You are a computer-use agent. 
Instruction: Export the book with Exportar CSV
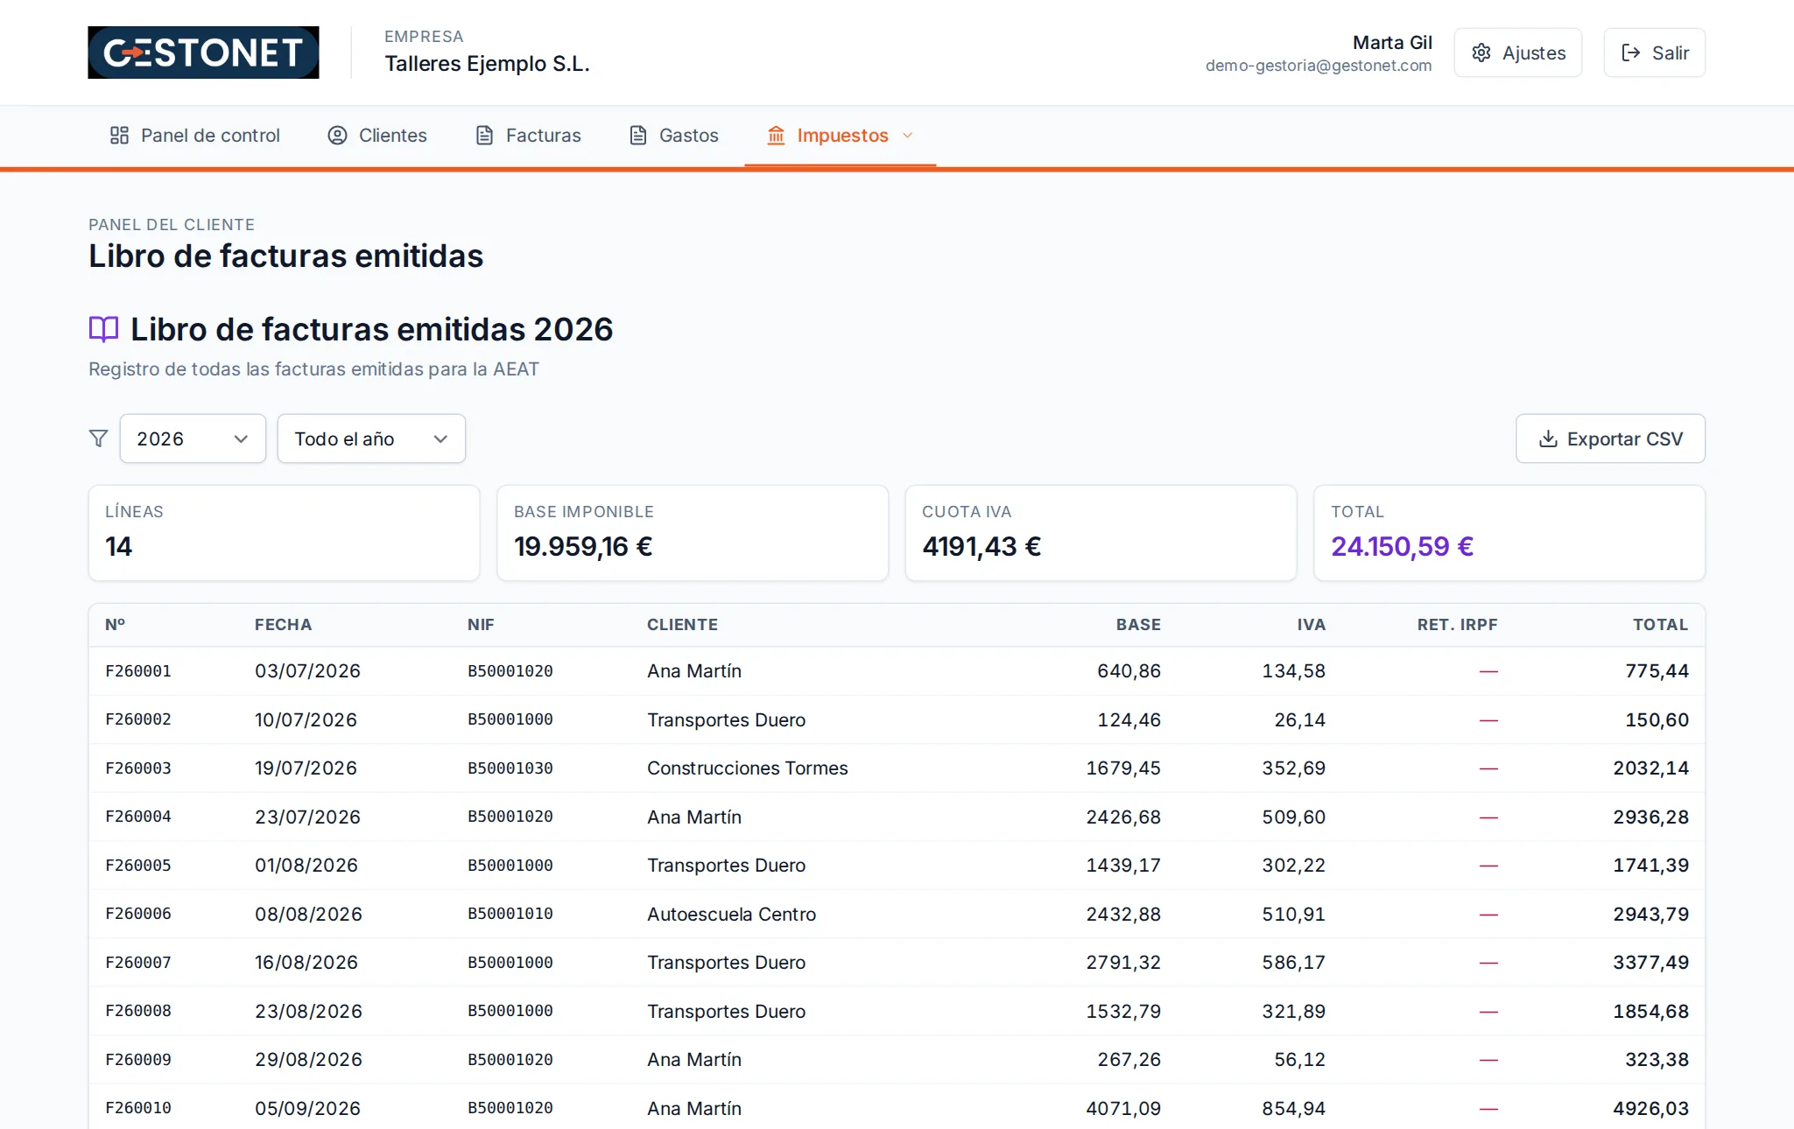click(1610, 438)
